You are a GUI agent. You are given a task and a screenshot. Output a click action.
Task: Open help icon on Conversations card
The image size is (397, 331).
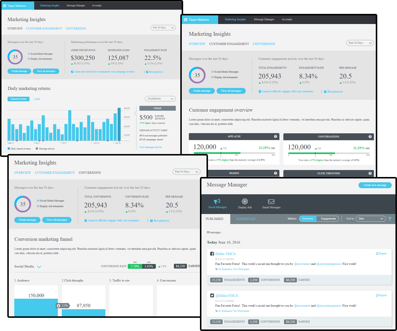pyautogui.click(x=370, y=137)
